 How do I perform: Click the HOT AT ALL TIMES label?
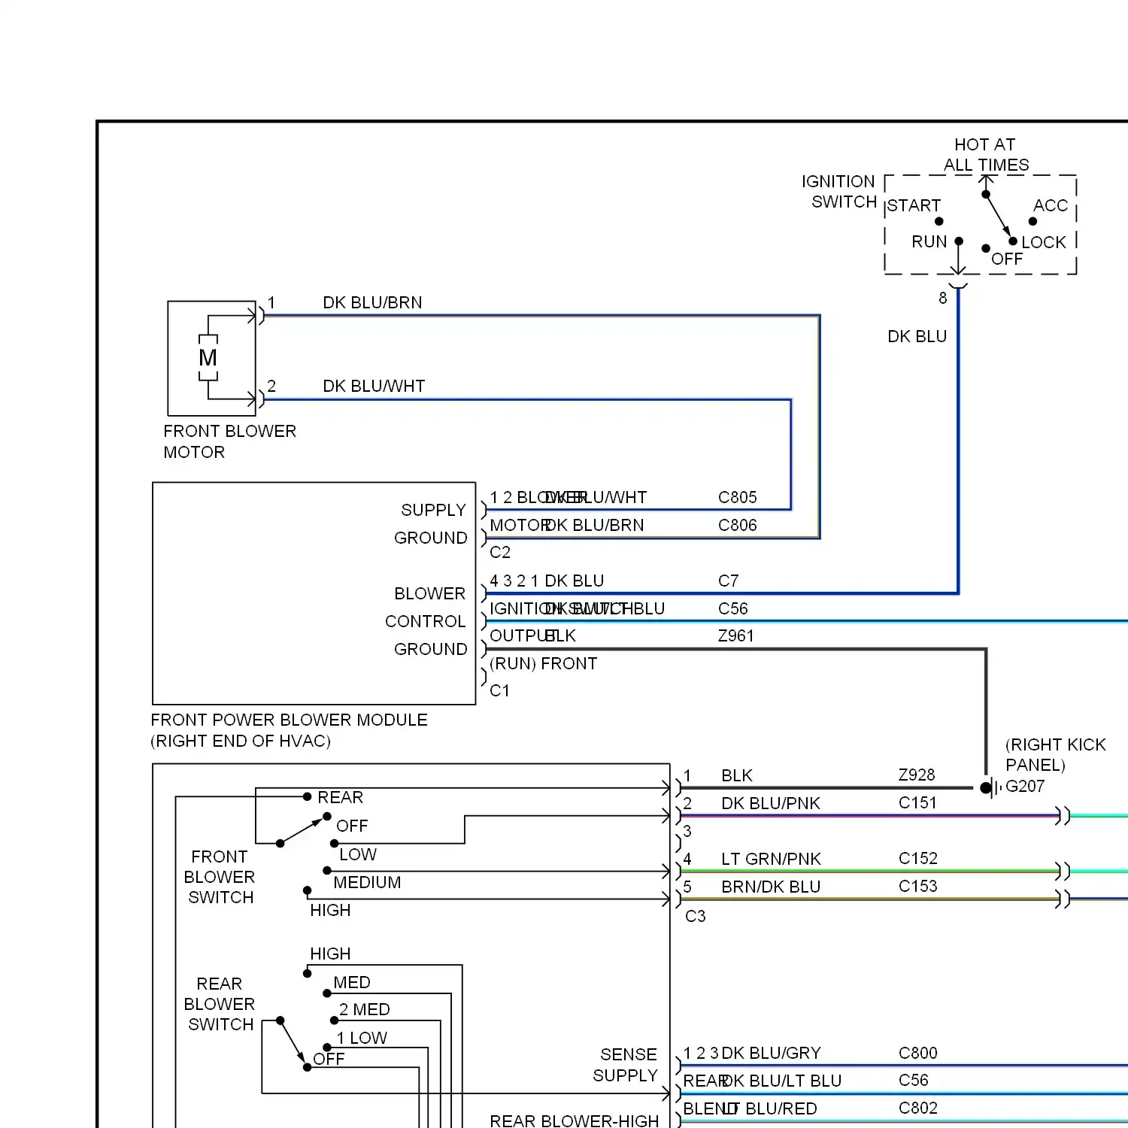coord(986,155)
